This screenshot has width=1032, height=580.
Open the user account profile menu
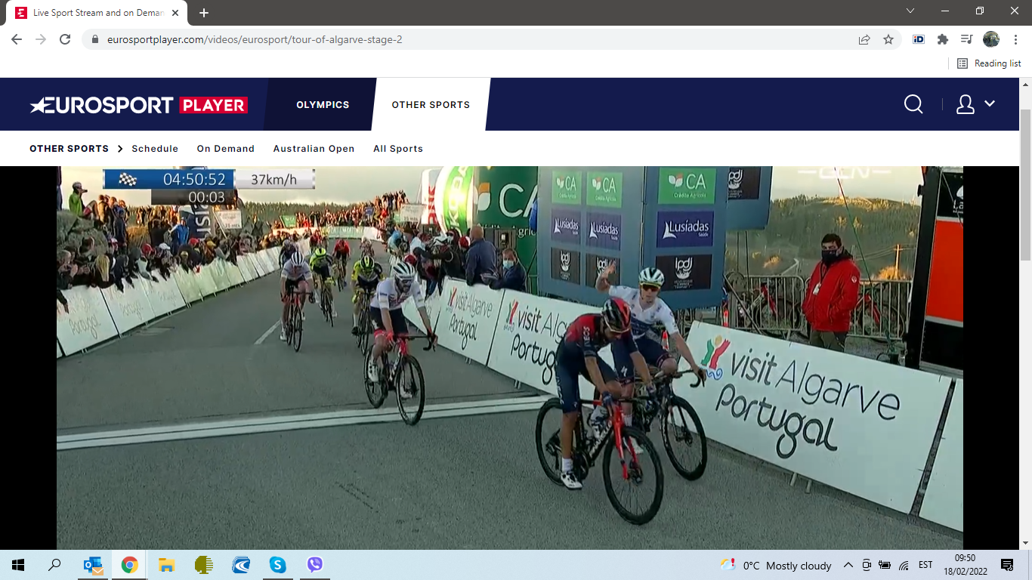[975, 104]
